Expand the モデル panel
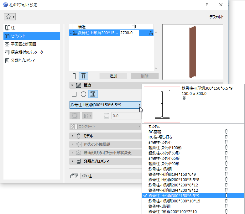245x214 pixels. coord(72,136)
